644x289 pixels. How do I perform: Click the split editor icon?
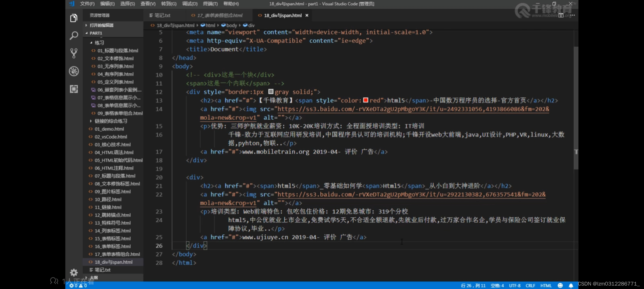(x=561, y=16)
